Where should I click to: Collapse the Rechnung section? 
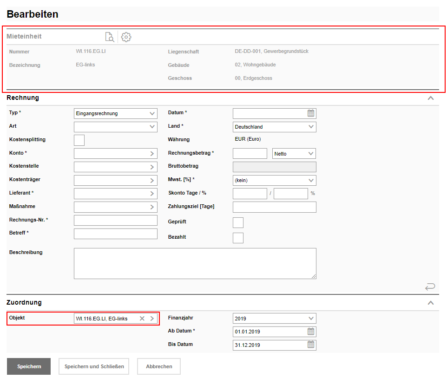pos(431,98)
